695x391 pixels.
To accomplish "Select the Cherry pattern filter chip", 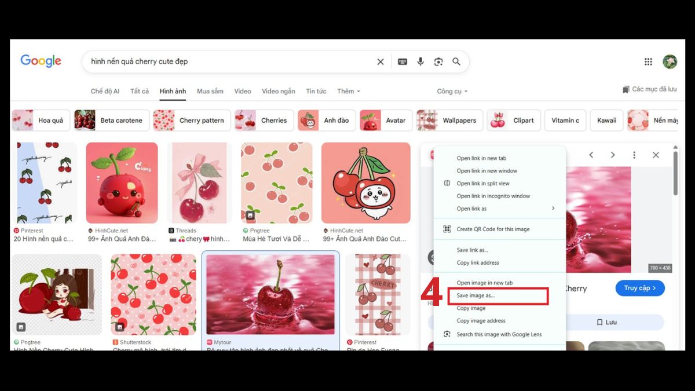I will coord(192,120).
